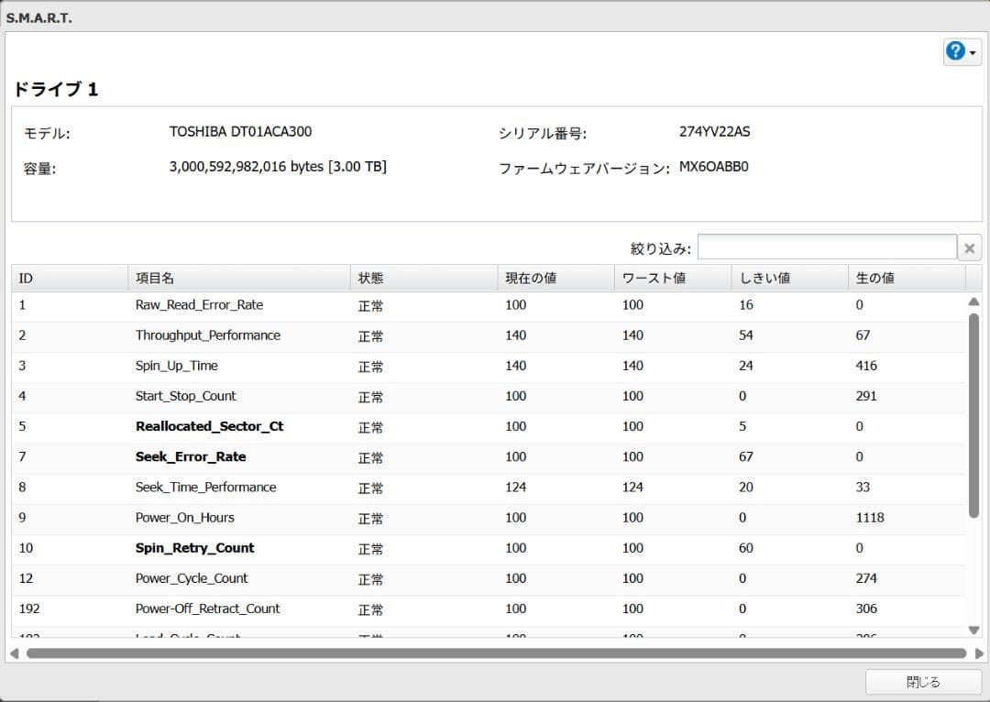Expand the help button dropdown arrow
The height and width of the screenshot is (702, 990).
coord(973,52)
